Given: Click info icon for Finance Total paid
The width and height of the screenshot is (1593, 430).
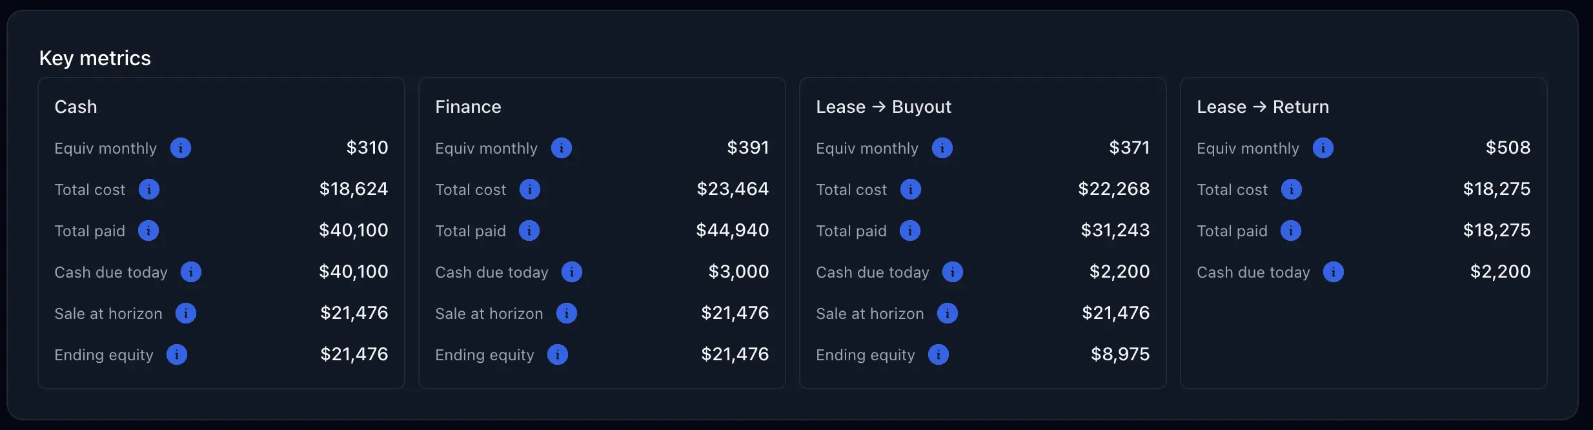Looking at the screenshot, I should coord(529,230).
